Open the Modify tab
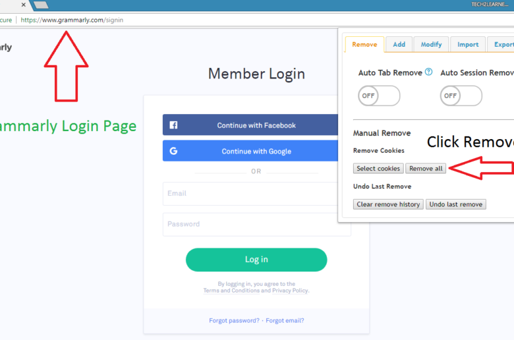The height and width of the screenshot is (340, 514). [x=431, y=44]
